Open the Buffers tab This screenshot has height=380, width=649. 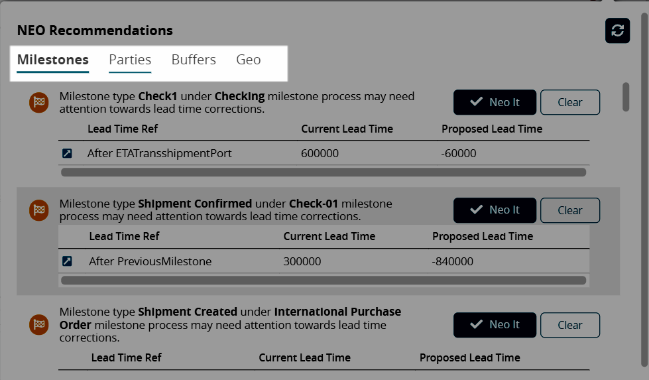click(194, 60)
